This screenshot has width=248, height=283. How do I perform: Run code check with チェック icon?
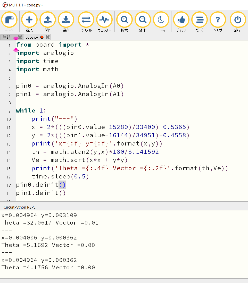181,20
